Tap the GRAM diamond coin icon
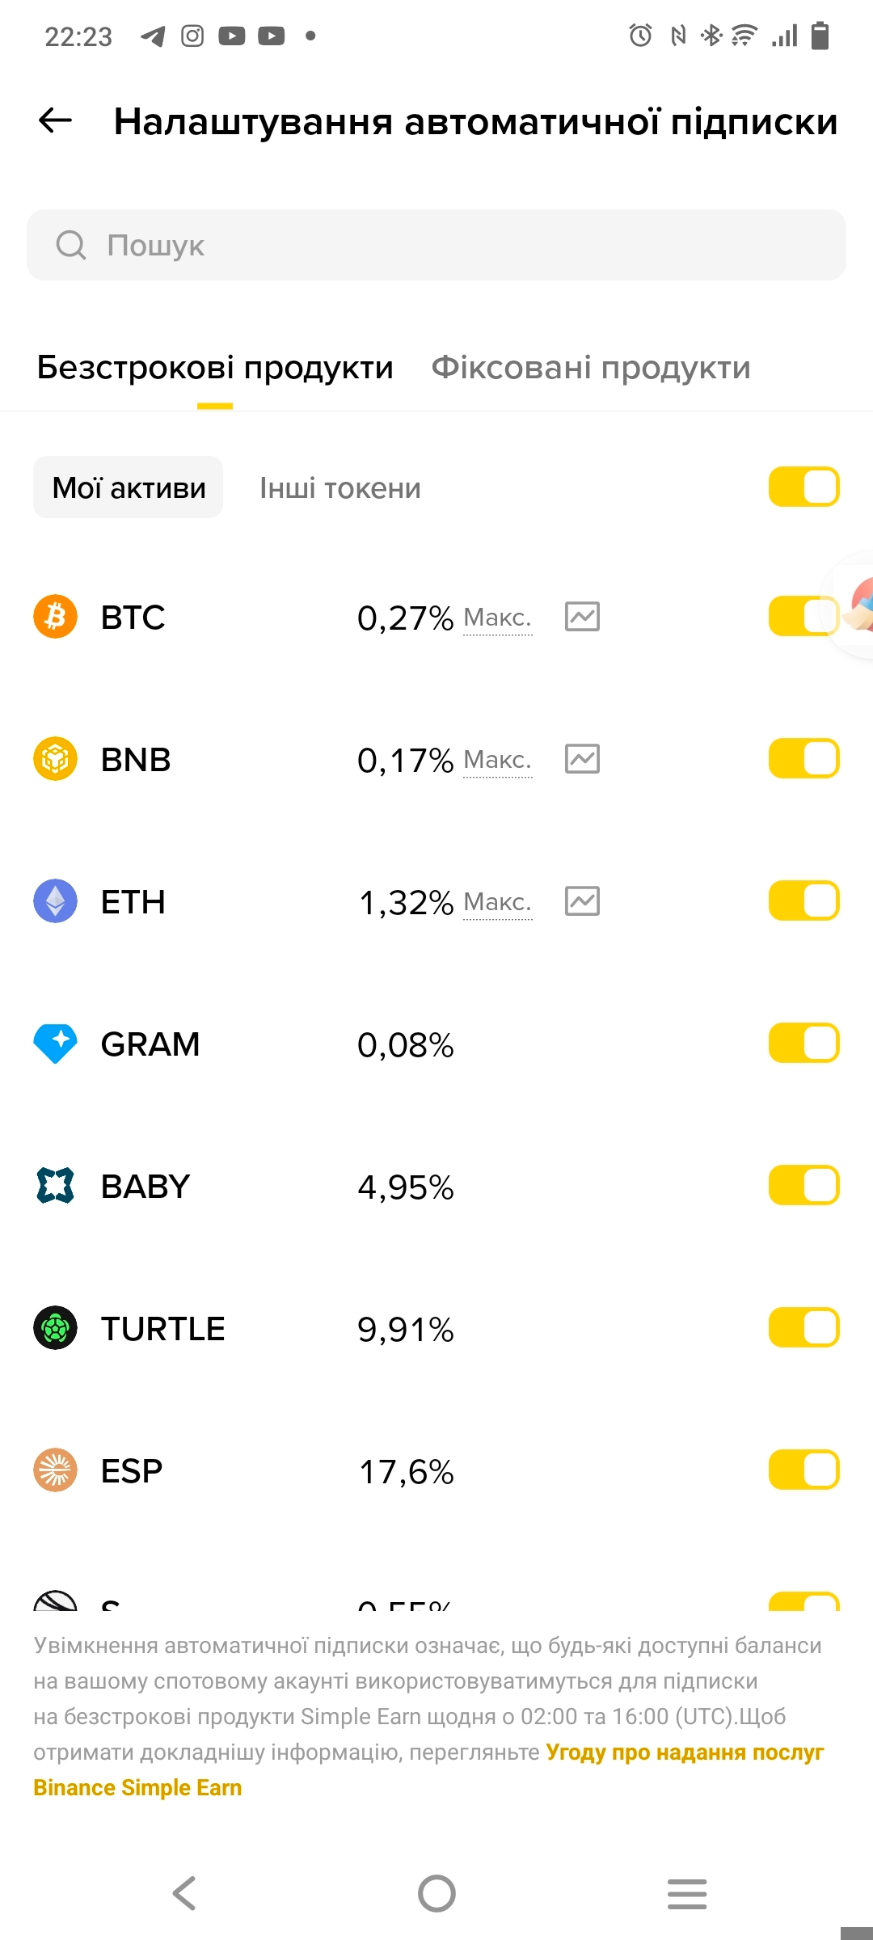Image resolution: width=873 pixels, height=1940 pixels. 55,1044
